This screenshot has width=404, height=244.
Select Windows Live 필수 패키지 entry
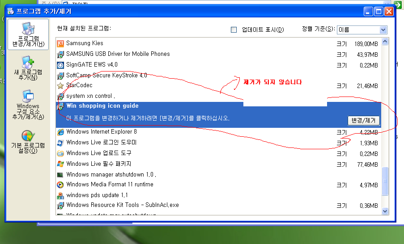pos(218,164)
